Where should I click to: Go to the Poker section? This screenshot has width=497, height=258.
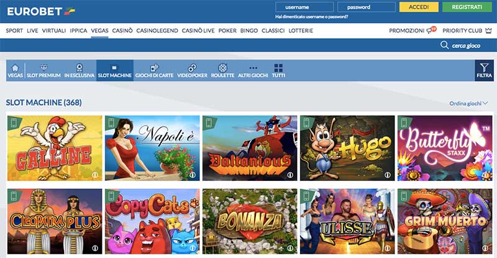(x=227, y=30)
